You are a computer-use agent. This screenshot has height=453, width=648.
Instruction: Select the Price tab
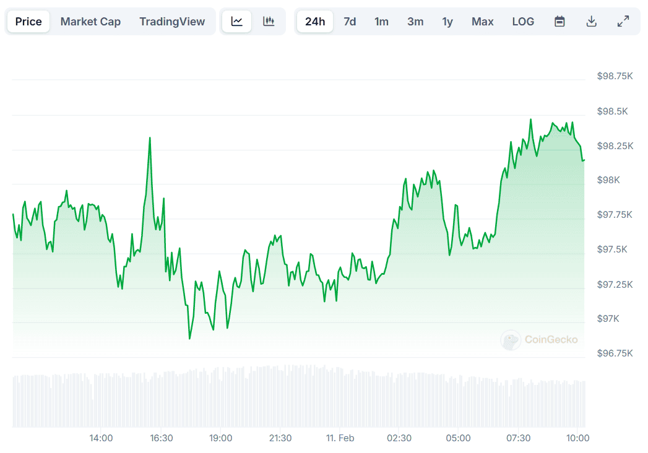tap(28, 22)
